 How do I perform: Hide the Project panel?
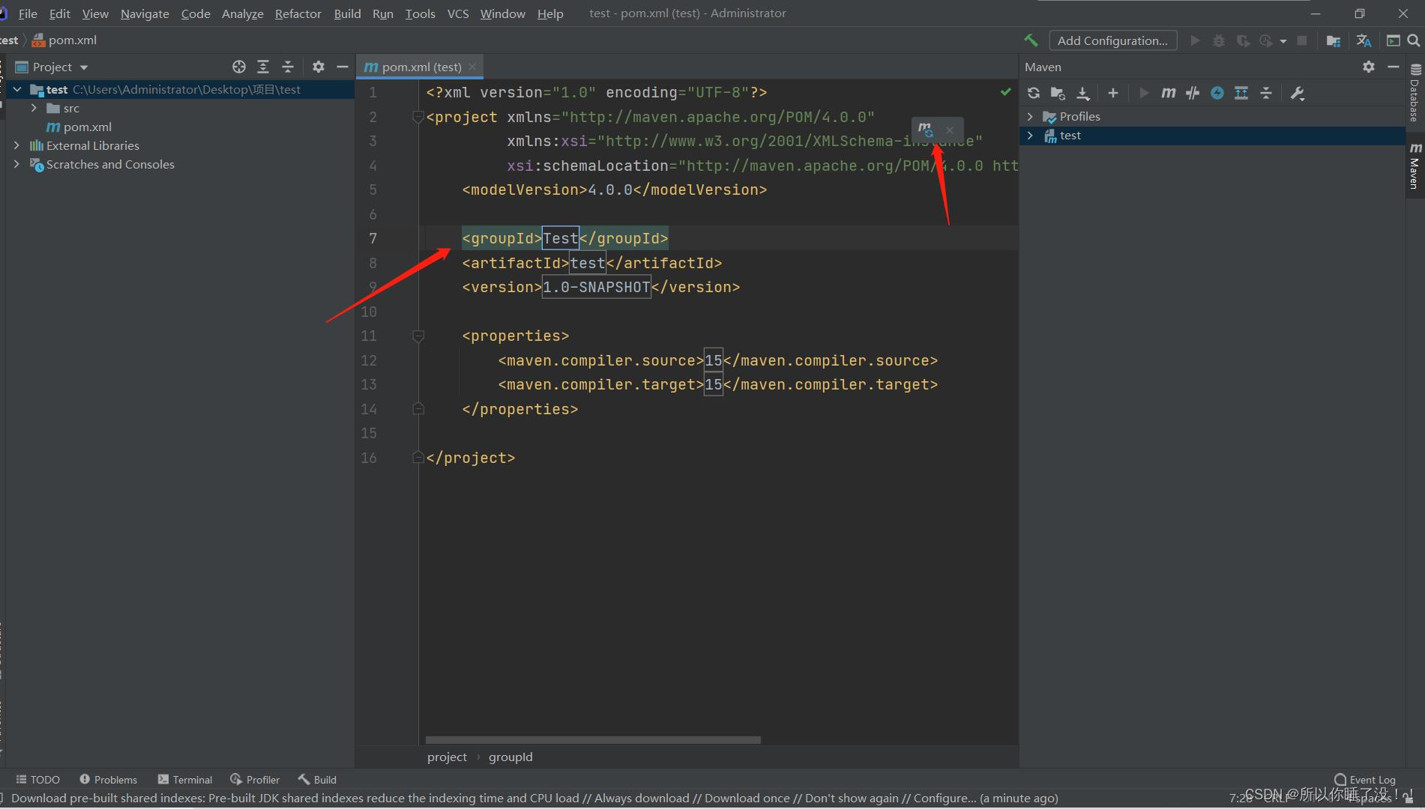tap(343, 67)
